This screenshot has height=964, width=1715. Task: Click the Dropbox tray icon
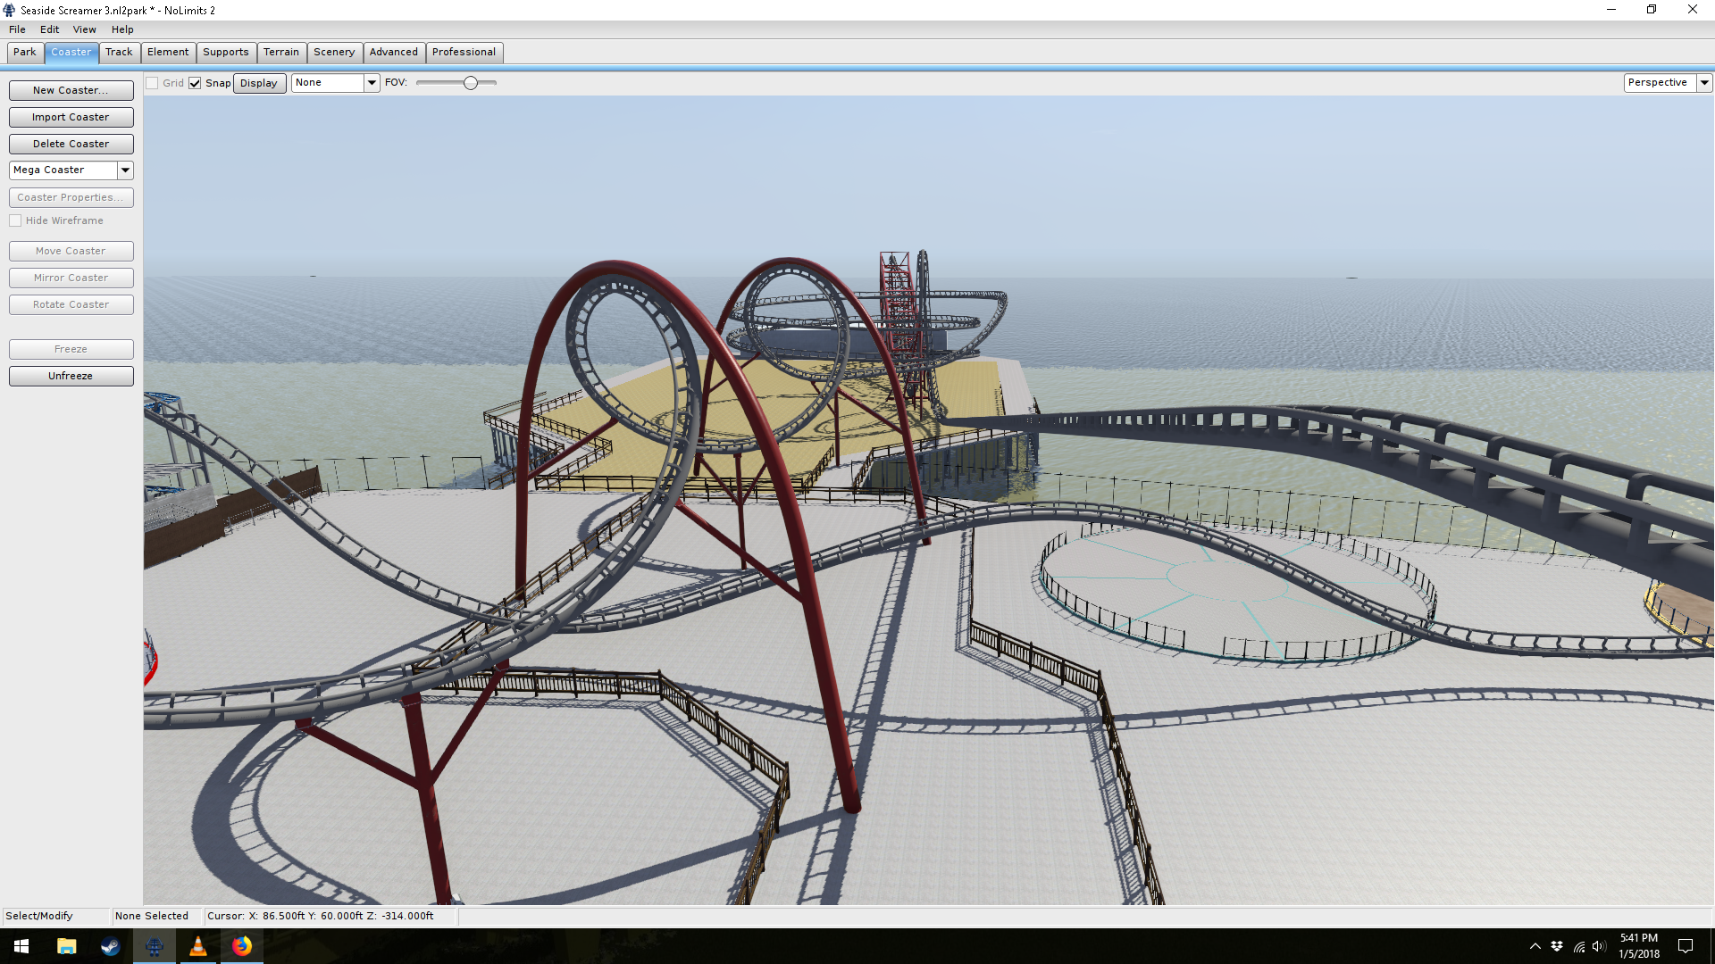pyautogui.click(x=1557, y=946)
